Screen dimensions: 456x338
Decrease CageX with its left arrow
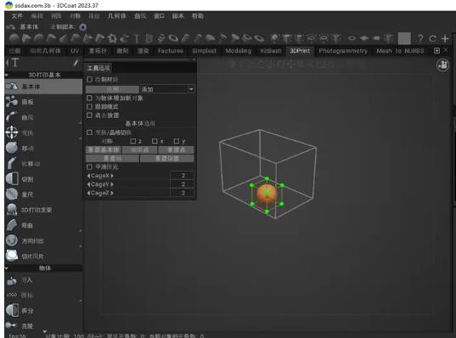(x=88, y=176)
